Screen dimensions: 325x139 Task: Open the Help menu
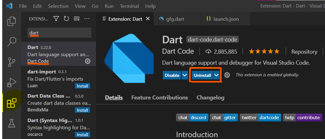pyautogui.click(x=150, y=6)
